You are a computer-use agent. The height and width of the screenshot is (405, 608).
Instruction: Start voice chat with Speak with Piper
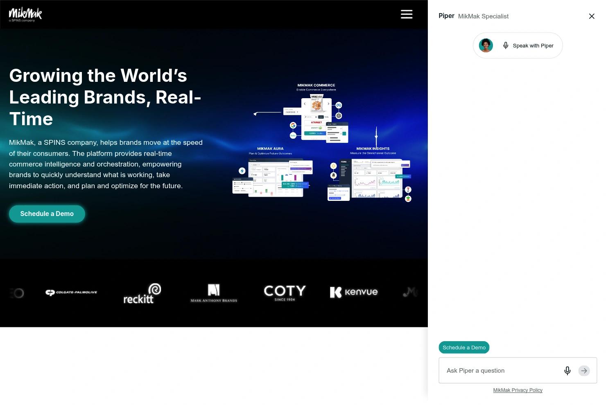coord(518,45)
